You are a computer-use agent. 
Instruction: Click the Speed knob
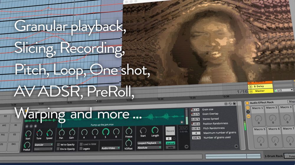pyautogui.click(x=49, y=133)
